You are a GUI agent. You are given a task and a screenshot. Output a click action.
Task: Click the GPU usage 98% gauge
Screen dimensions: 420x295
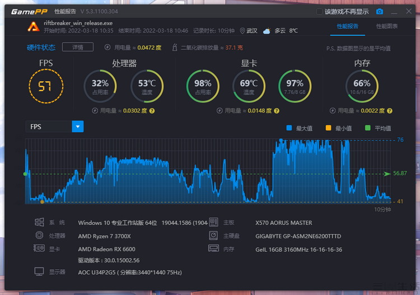(x=203, y=86)
